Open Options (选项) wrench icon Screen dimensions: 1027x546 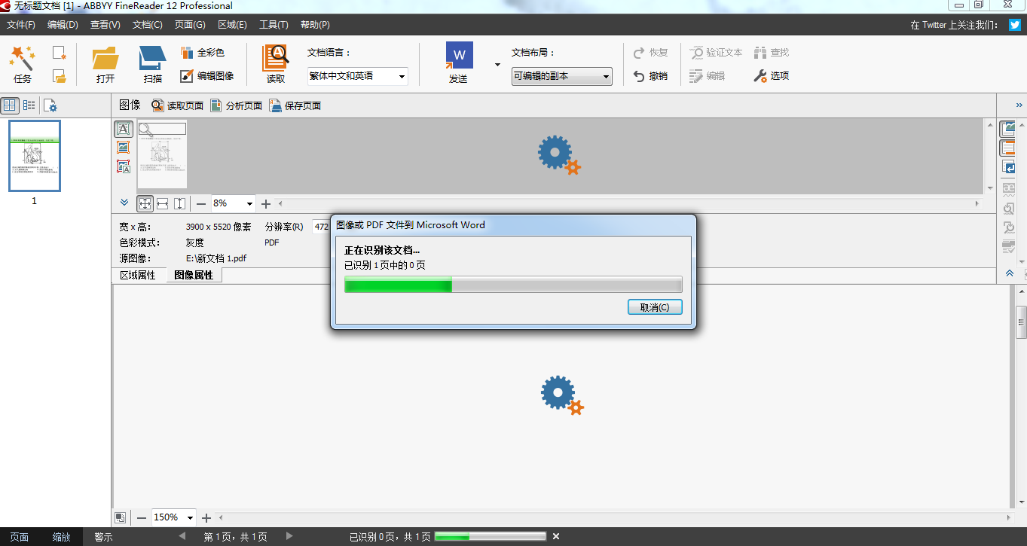point(771,76)
